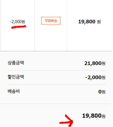This screenshot has width=113, height=127.
Task: Select the 할인금액 label
Action: [x=16, y=77]
